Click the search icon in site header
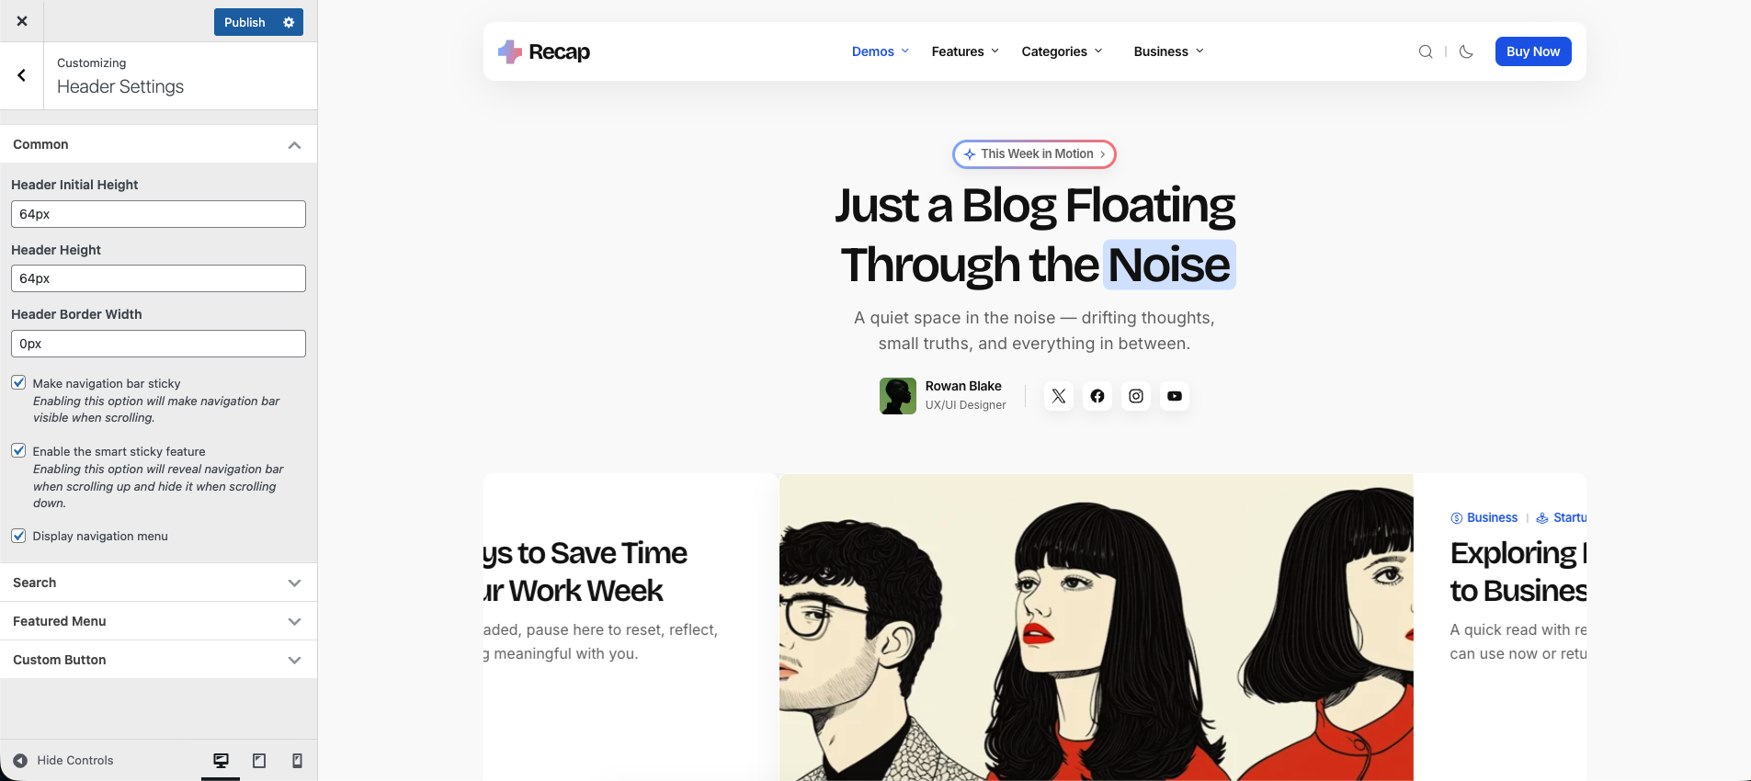 click(1426, 51)
